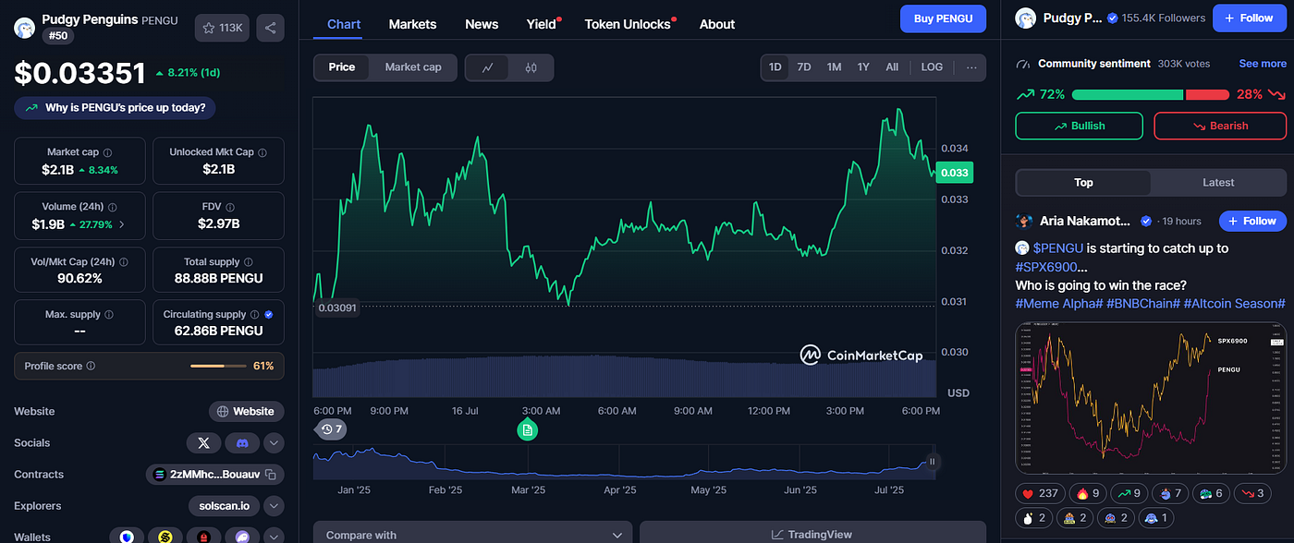
Task: Open the Yield tab
Action: coord(543,24)
